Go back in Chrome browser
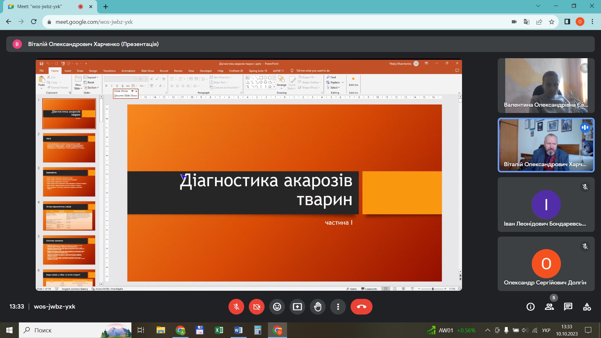This screenshot has width=601, height=338. (9, 22)
